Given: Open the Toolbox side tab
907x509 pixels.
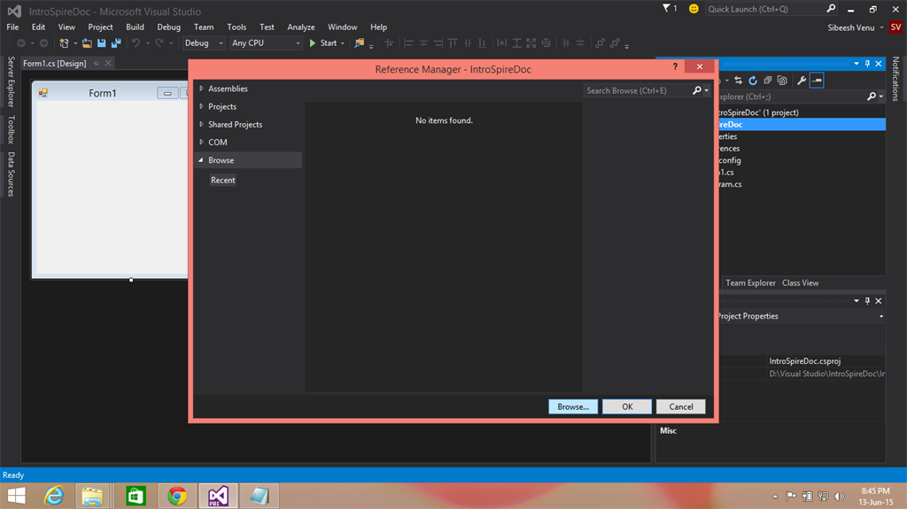Looking at the screenshot, I should click(x=11, y=129).
